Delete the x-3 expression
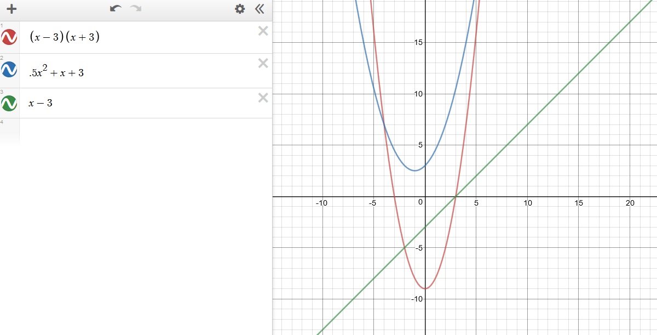Viewport: 657px width, 335px height. pos(263,98)
